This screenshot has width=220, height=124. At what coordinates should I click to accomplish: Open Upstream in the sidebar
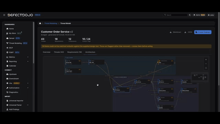[x=13, y=74]
